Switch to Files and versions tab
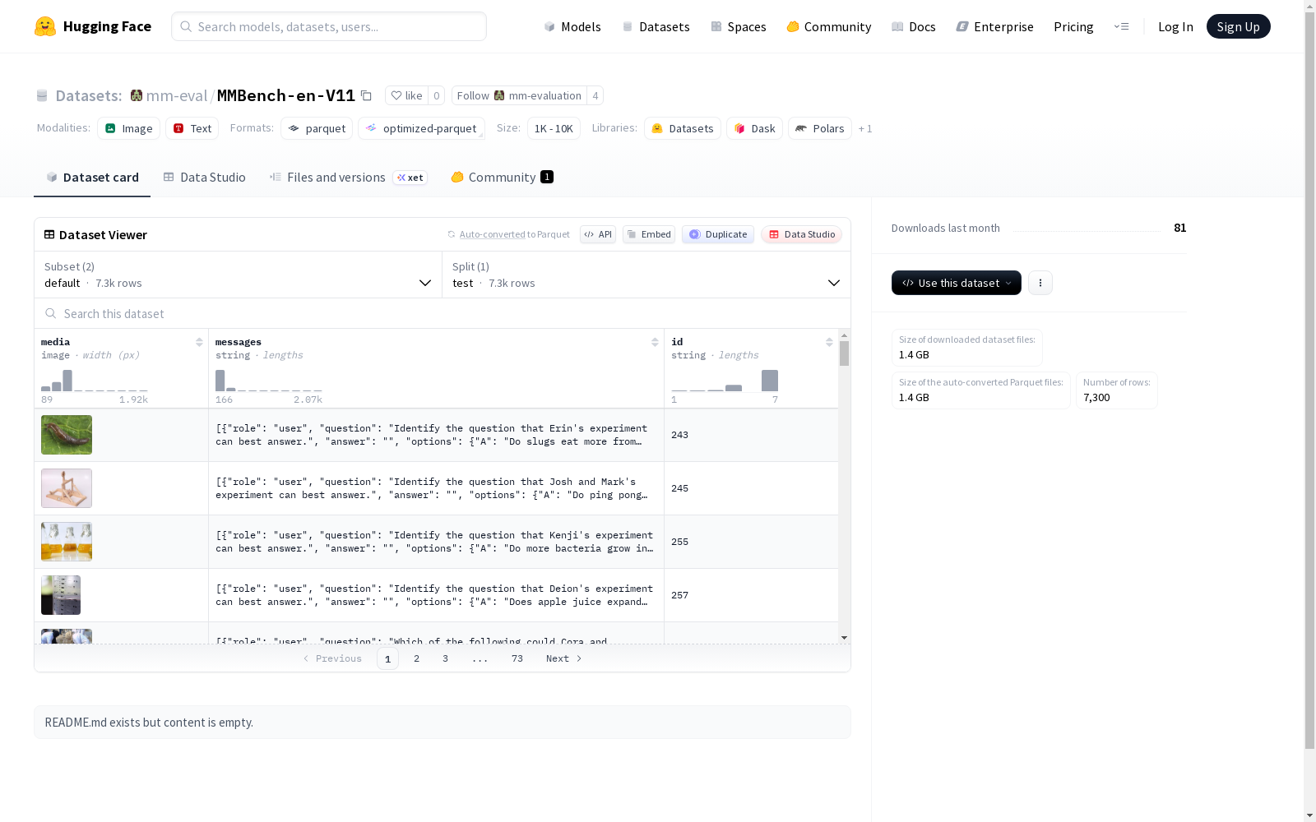 348,178
